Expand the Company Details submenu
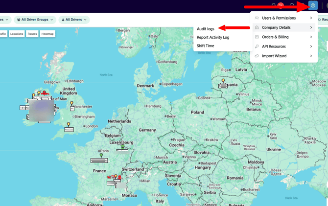Screen dimensions: 328x206 (x=284, y=27)
